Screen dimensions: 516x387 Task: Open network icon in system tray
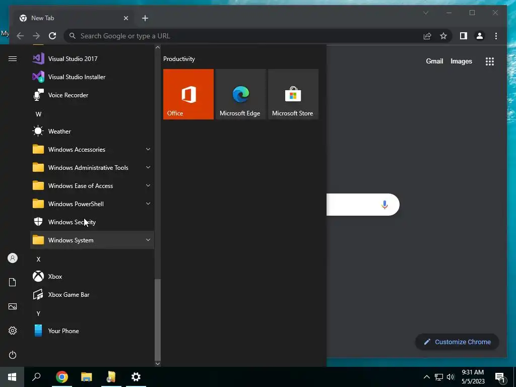pyautogui.click(x=439, y=377)
